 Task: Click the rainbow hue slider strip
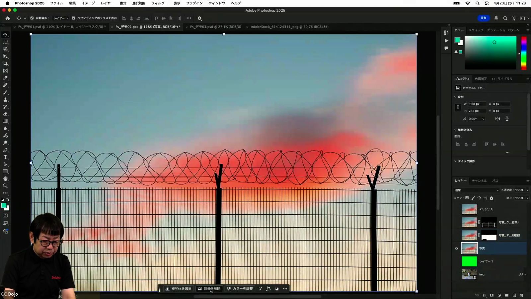pyautogui.click(x=524, y=53)
